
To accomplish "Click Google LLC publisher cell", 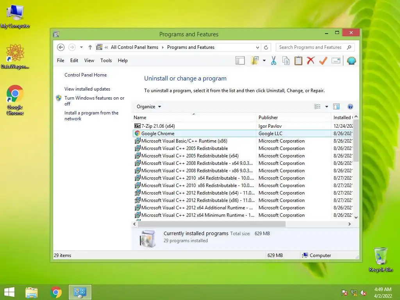I will tap(270, 134).
